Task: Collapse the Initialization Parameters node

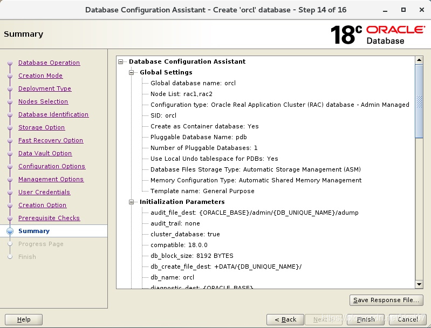Action: click(x=132, y=202)
